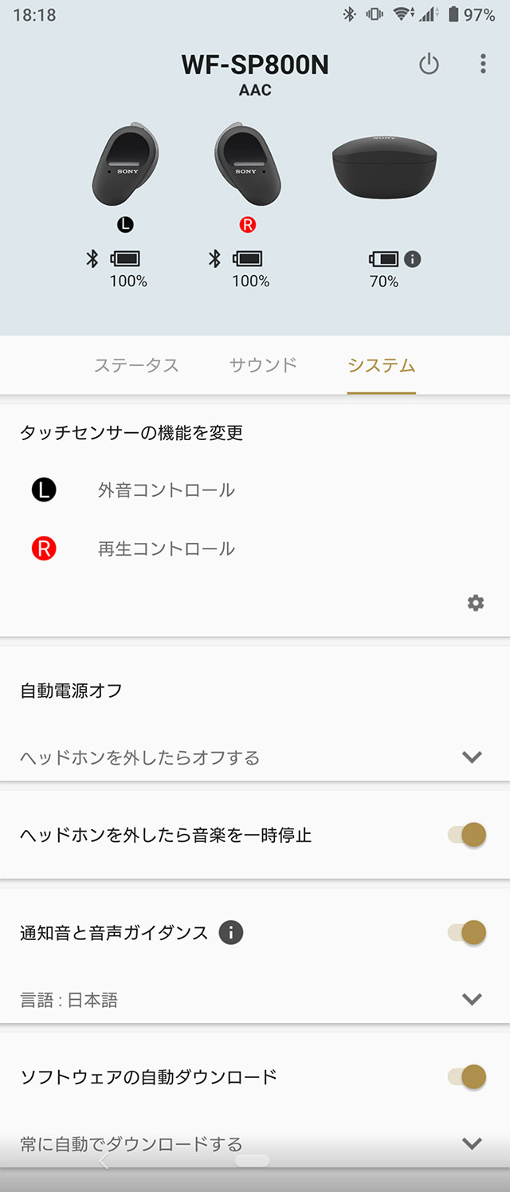Switch to the サウンド tab
Viewport: 510px width, 1192px height.
click(263, 366)
